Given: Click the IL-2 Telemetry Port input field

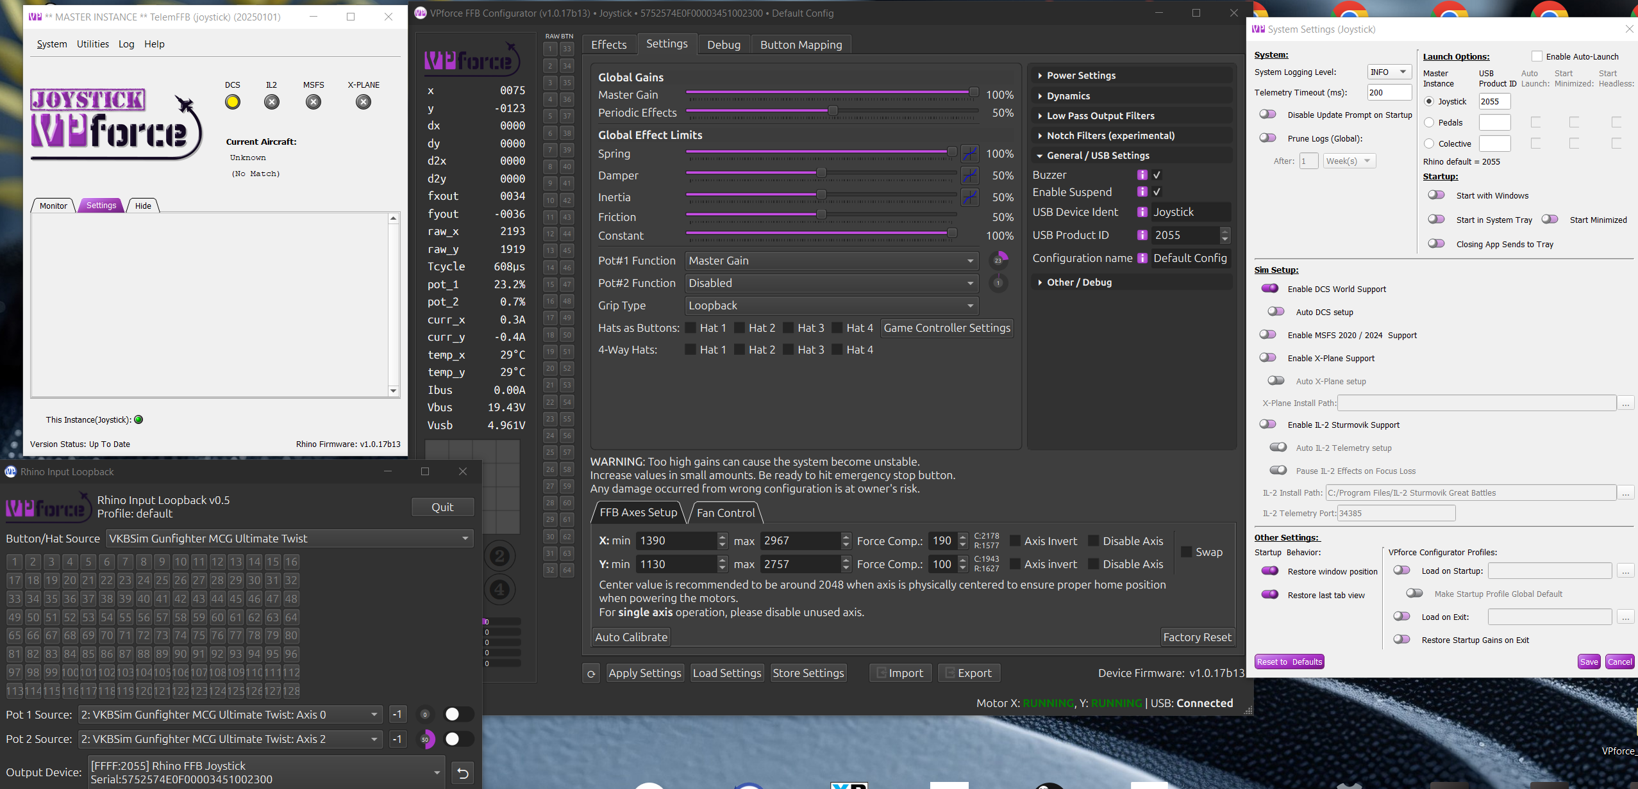Looking at the screenshot, I should [1396, 513].
